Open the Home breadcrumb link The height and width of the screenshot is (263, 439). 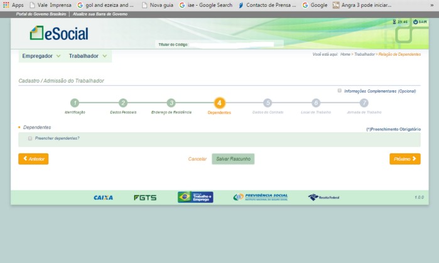(x=345, y=54)
